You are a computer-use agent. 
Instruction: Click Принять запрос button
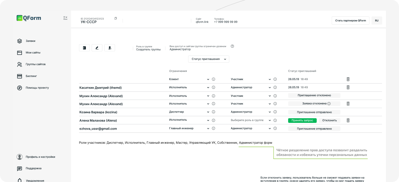coord(302,120)
